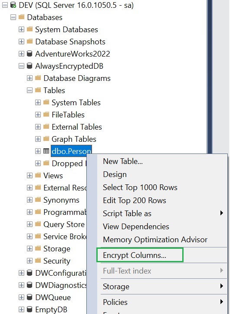Expand the System Databases folder
230x314 pixels.
21,30
